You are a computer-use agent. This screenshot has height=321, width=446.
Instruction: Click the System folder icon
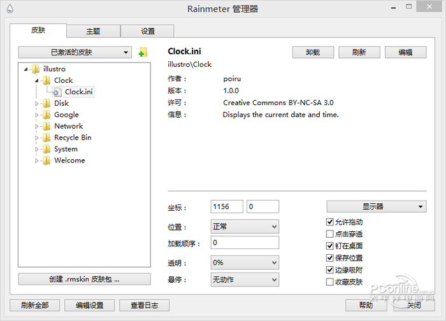click(x=47, y=149)
